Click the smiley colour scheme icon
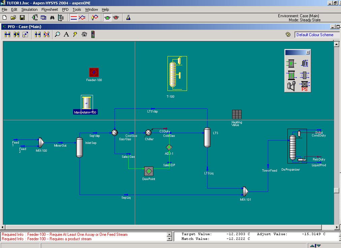341x248 pixels. [x=288, y=34]
